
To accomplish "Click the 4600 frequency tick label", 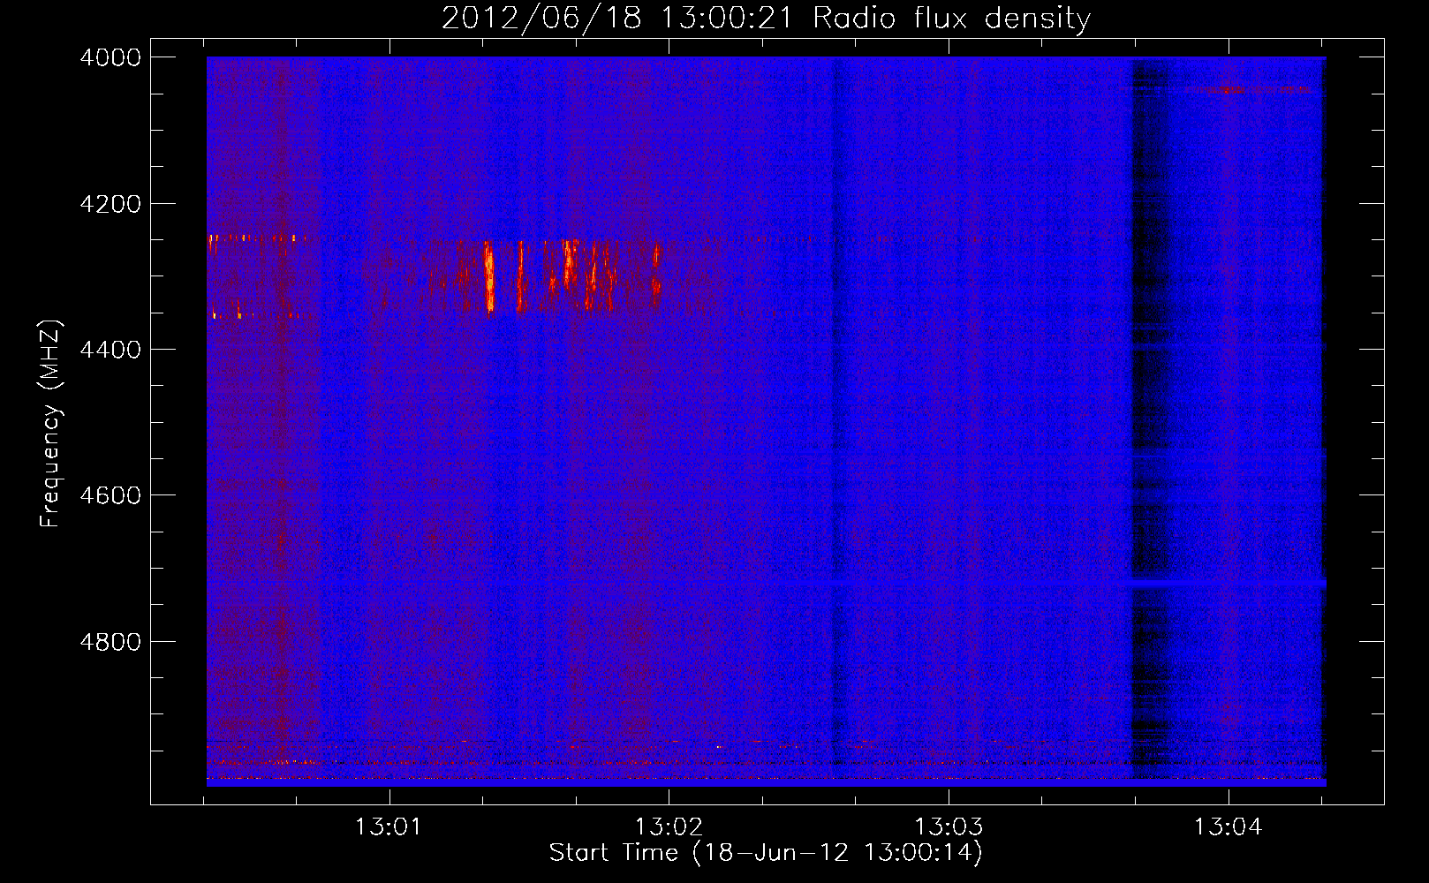I will [x=110, y=495].
